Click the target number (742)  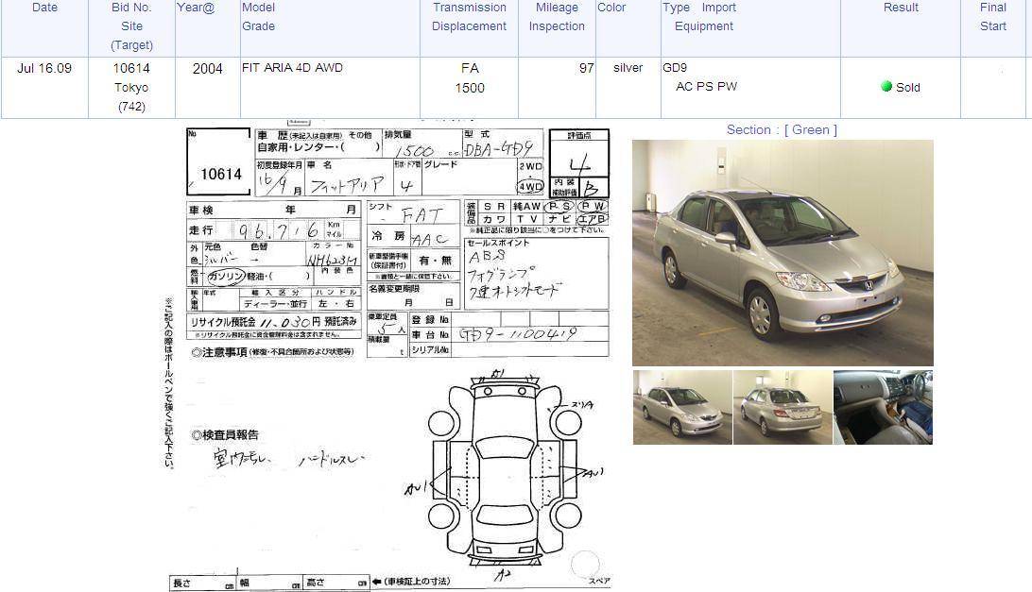131,107
